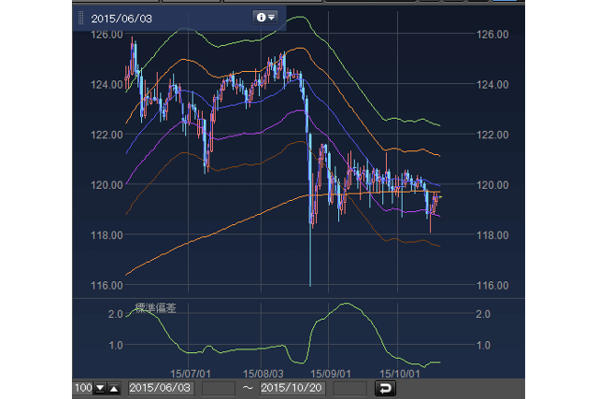Select the end date field 2015/10/20
Viewport: 598px width, 399px height.
[292, 389]
